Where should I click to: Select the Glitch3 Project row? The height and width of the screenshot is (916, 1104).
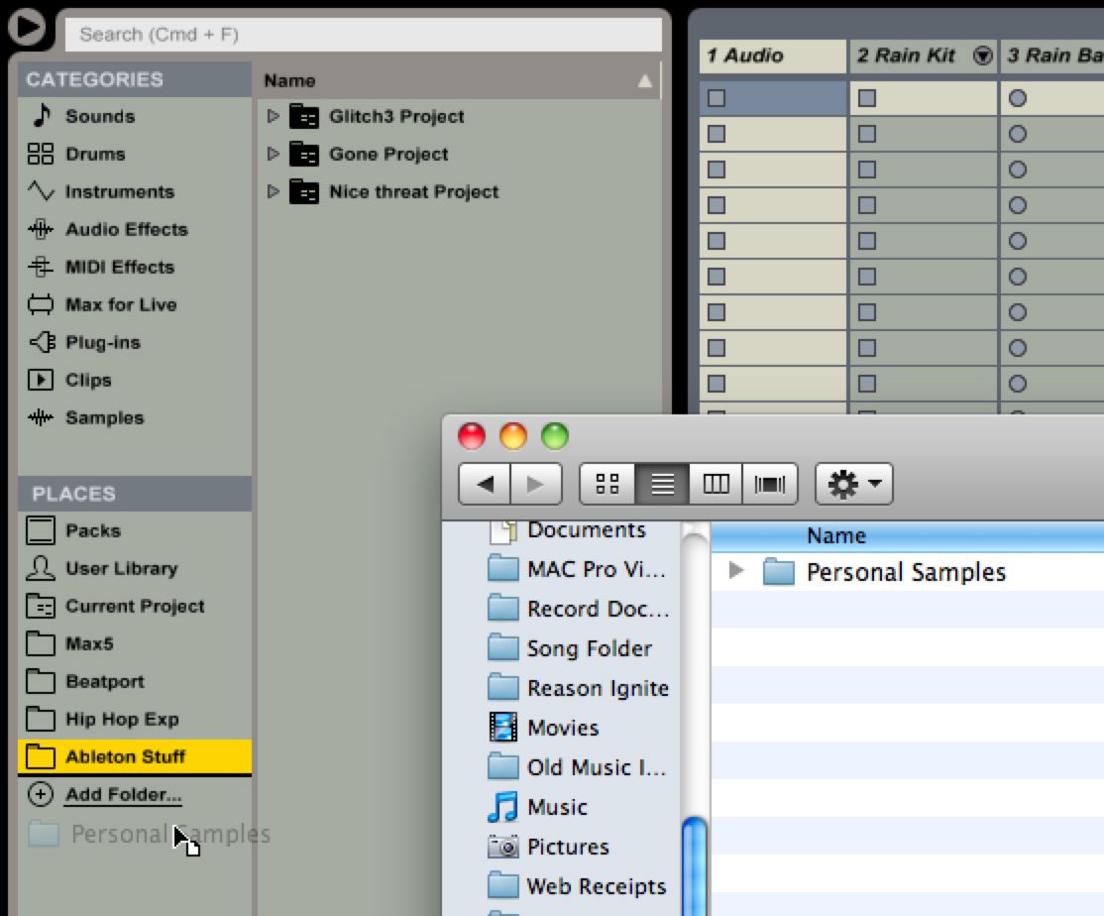[459, 116]
